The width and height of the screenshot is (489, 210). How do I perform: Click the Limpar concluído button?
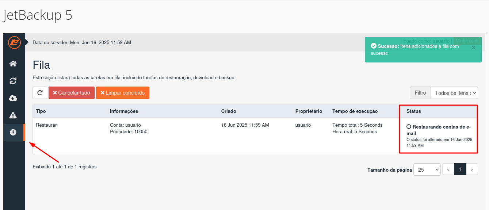(123, 93)
